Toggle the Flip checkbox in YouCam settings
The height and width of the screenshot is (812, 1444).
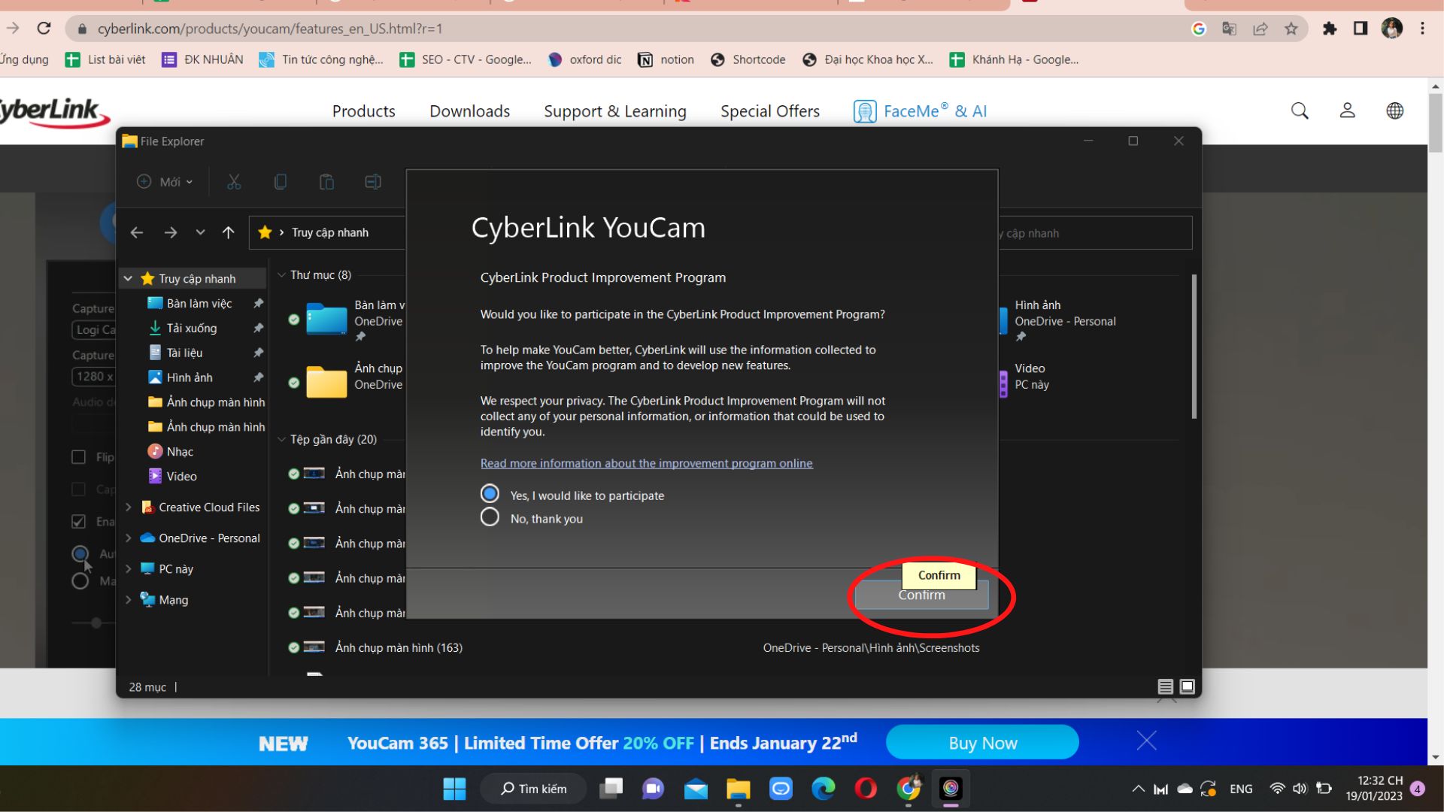pos(78,457)
